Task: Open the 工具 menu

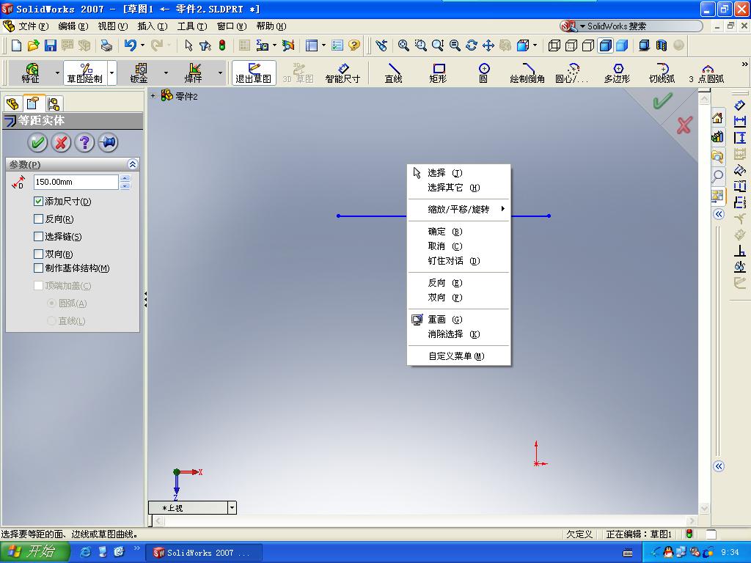Action: click(x=192, y=26)
